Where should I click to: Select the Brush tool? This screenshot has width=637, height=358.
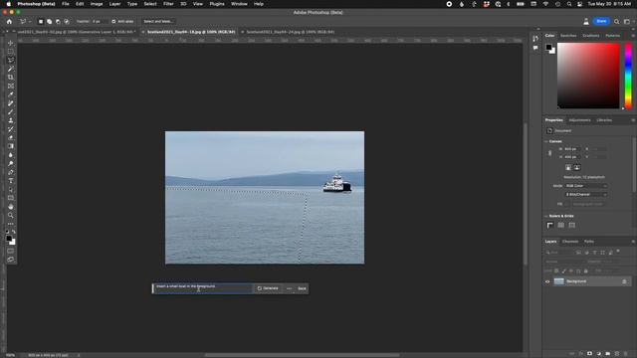click(x=11, y=111)
